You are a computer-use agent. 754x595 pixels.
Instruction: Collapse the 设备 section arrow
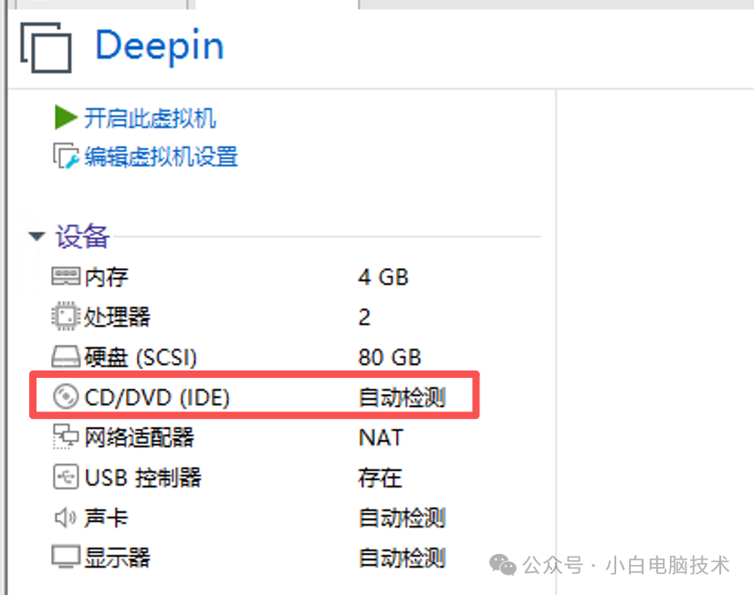coord(37,236)
